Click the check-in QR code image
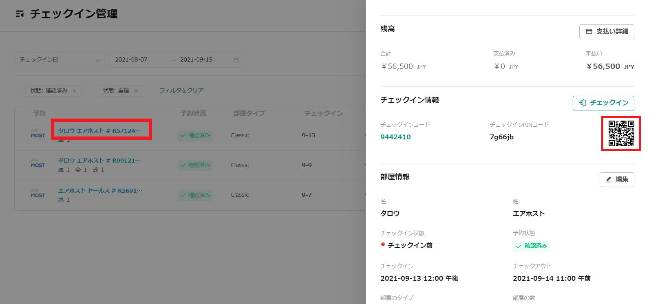This screenshot has height=304, width=649. click(x=621, y=133)
